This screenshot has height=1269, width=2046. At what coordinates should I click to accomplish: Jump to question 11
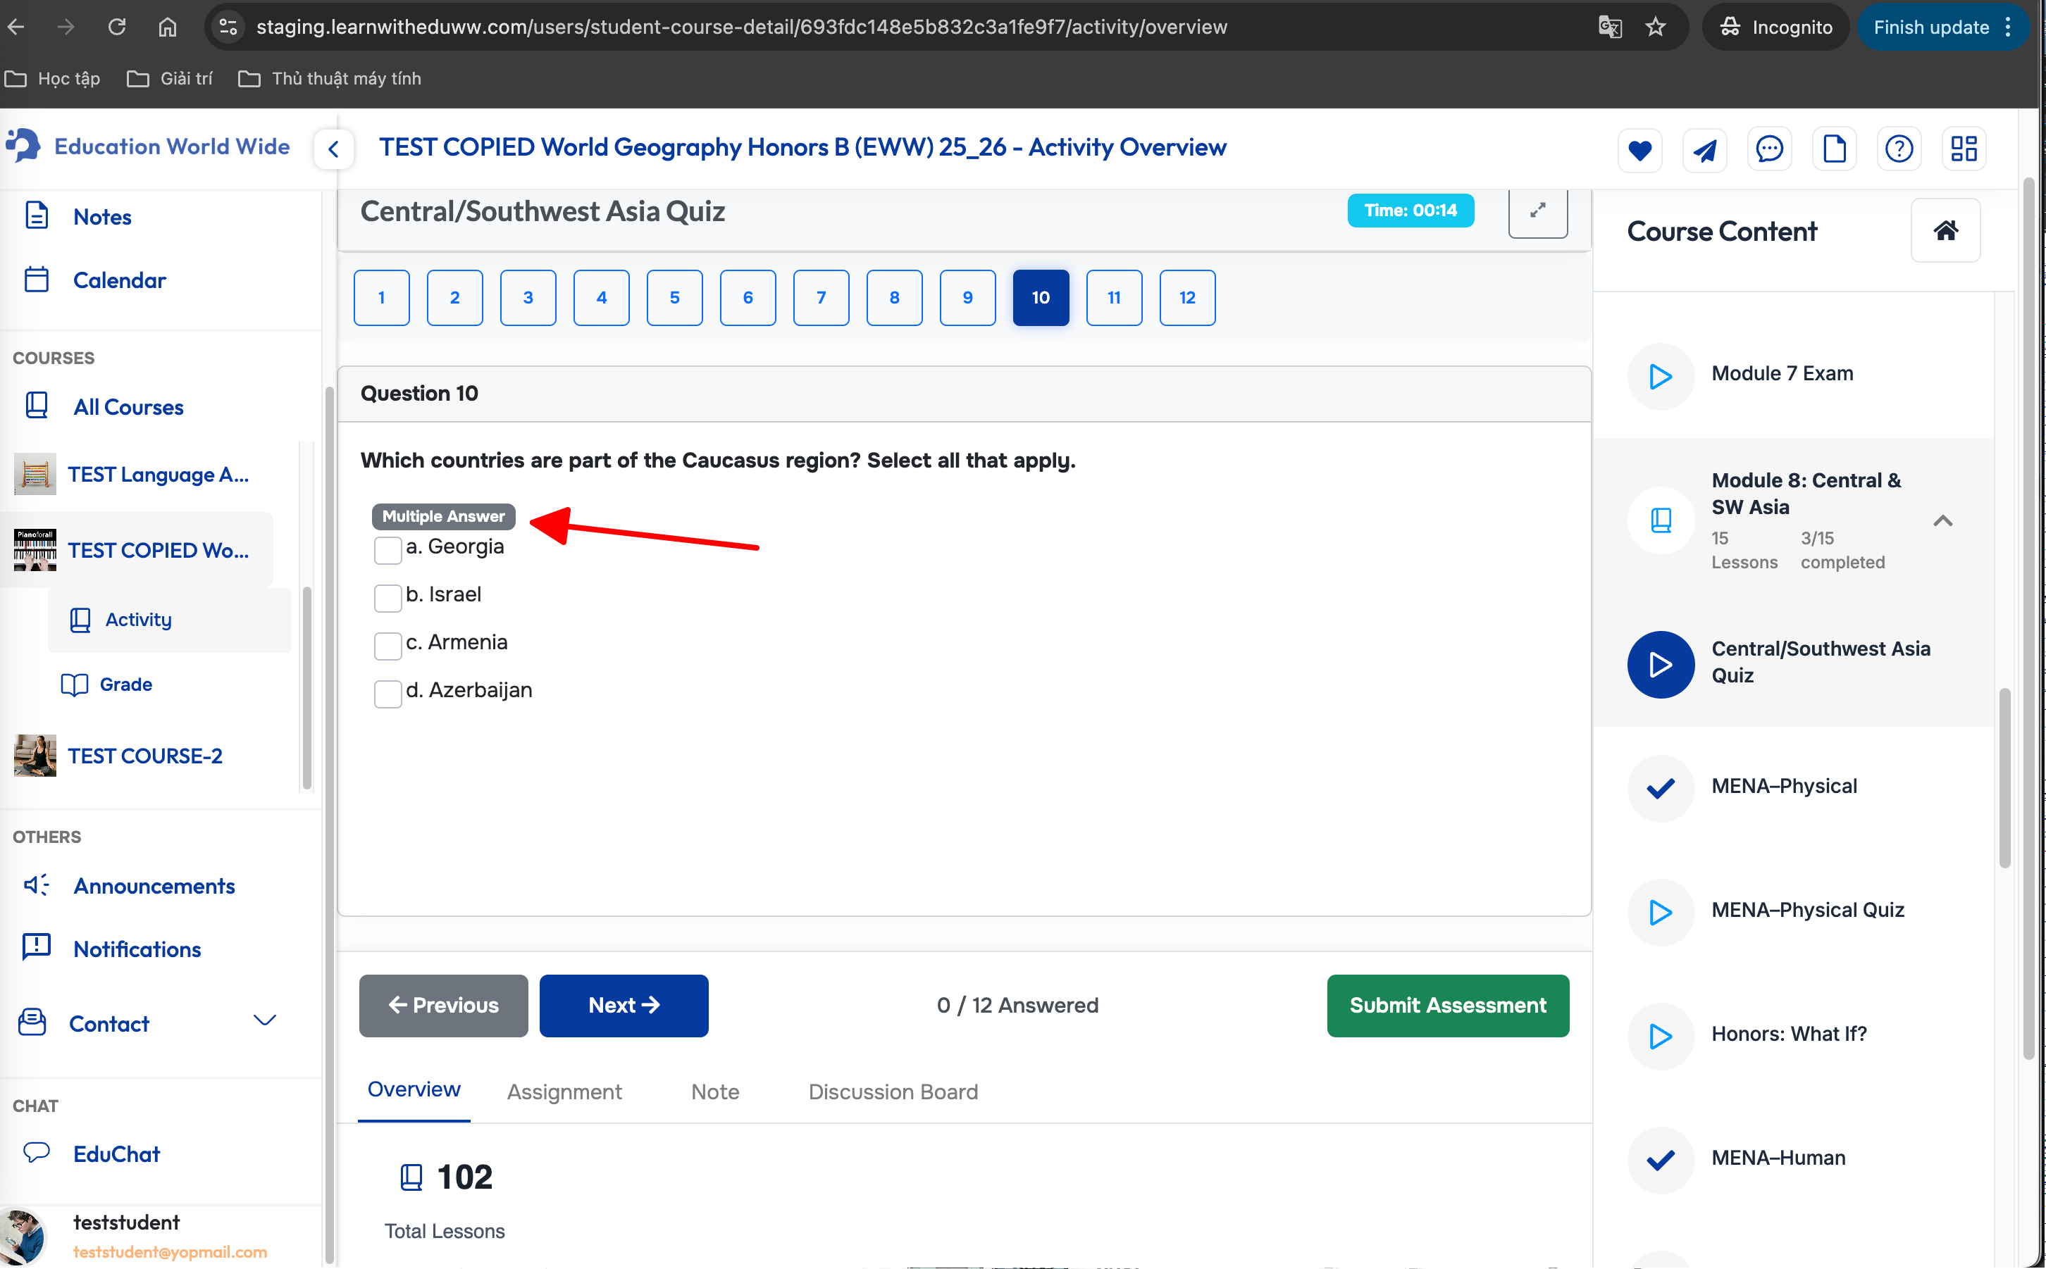(1113, 298)
